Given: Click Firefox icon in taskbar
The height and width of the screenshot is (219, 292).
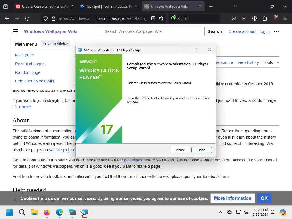Looking at the screenshot, I should pos(47,212).
